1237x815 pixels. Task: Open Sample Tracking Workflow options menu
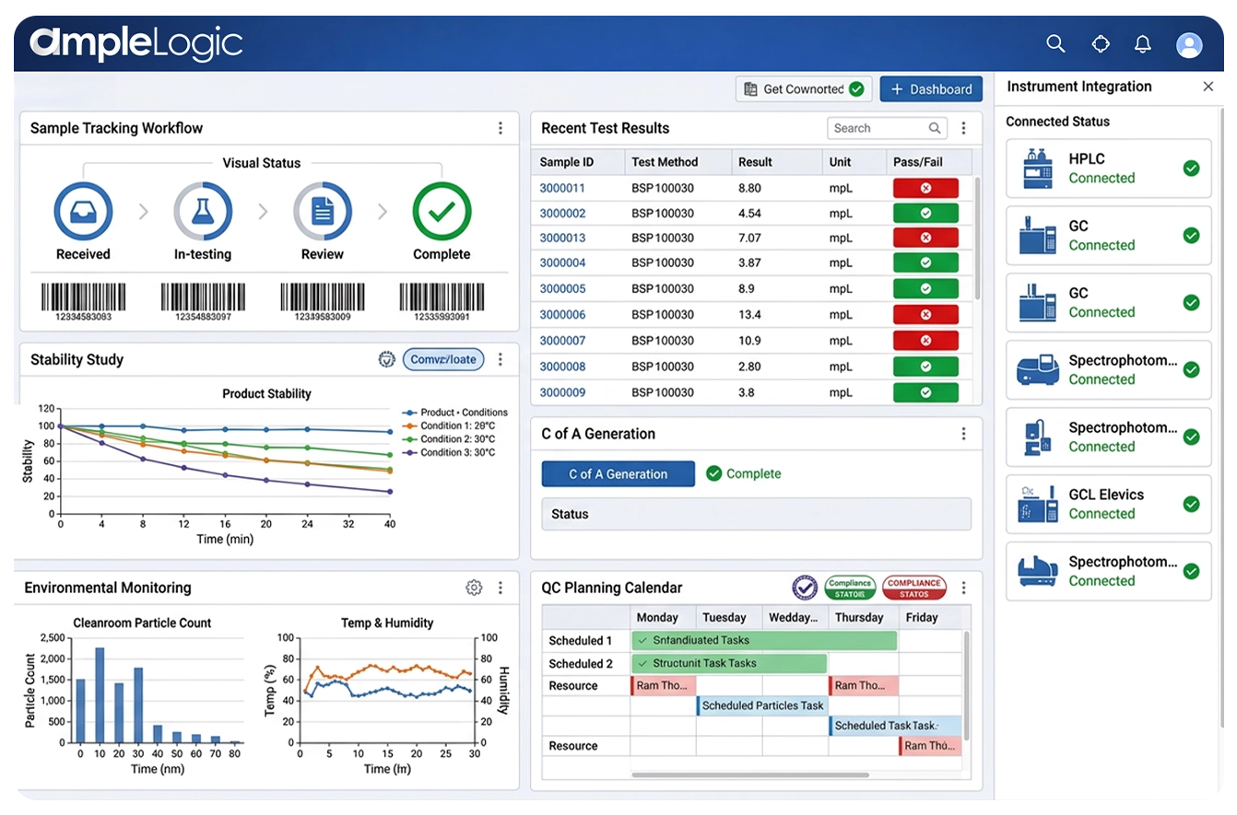coord(501,128)
